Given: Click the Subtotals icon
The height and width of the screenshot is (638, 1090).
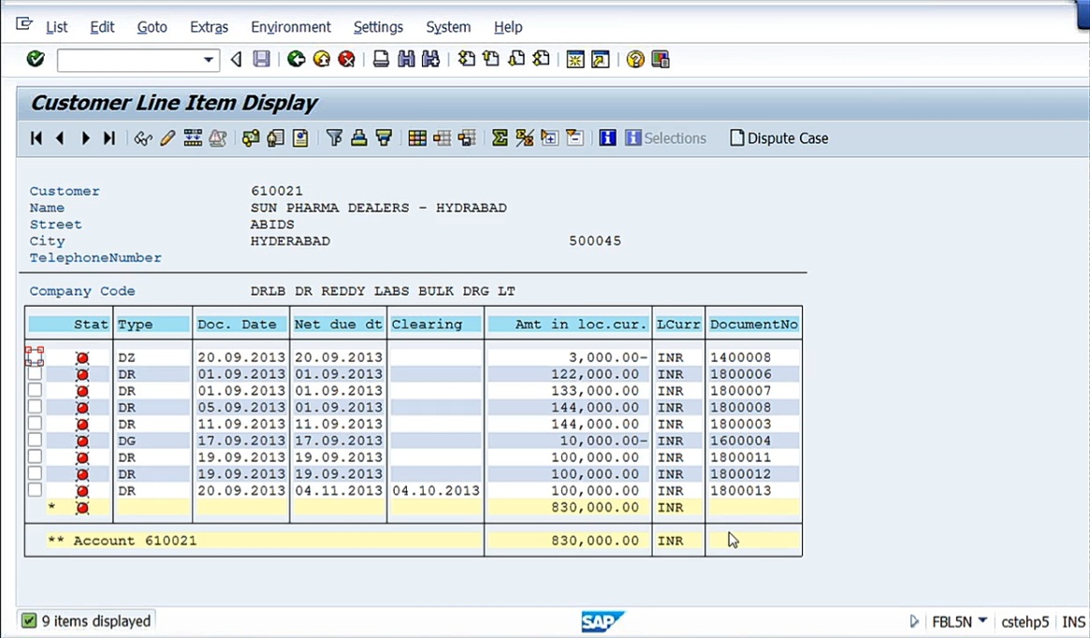Looking at the screenshot, I should tap(524, 138).
